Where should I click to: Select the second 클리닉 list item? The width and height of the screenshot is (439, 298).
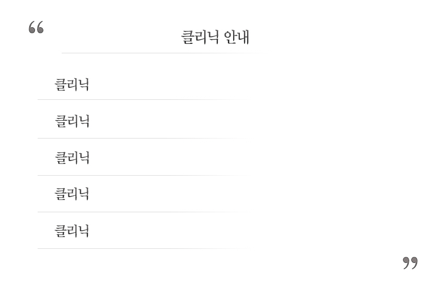click(72, 121)
